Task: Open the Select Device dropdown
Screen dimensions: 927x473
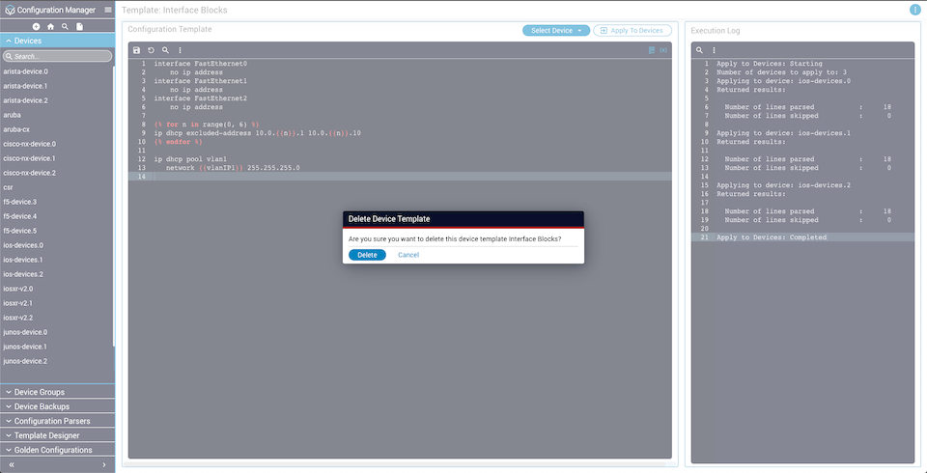Action: 556,31
